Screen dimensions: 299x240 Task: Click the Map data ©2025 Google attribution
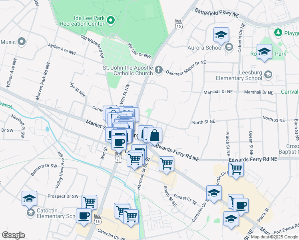(275, 237)
